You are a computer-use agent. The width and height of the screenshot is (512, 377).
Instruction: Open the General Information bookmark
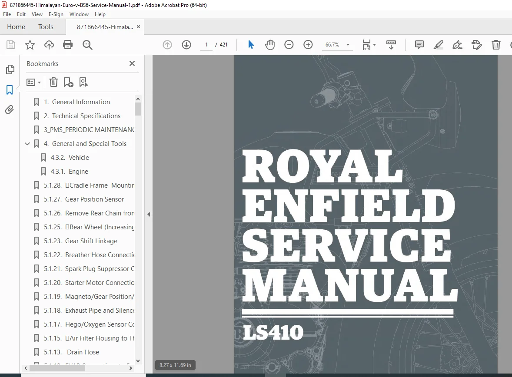(77, 102)
